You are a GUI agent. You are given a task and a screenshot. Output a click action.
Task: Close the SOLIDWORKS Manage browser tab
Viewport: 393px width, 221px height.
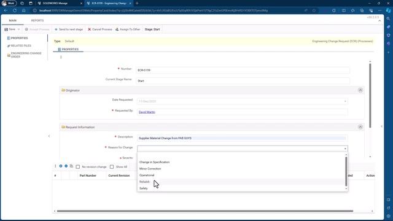81,3
